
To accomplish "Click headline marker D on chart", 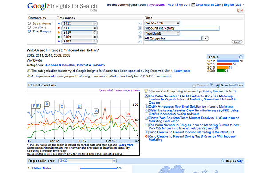I will (x=47, y=104).
